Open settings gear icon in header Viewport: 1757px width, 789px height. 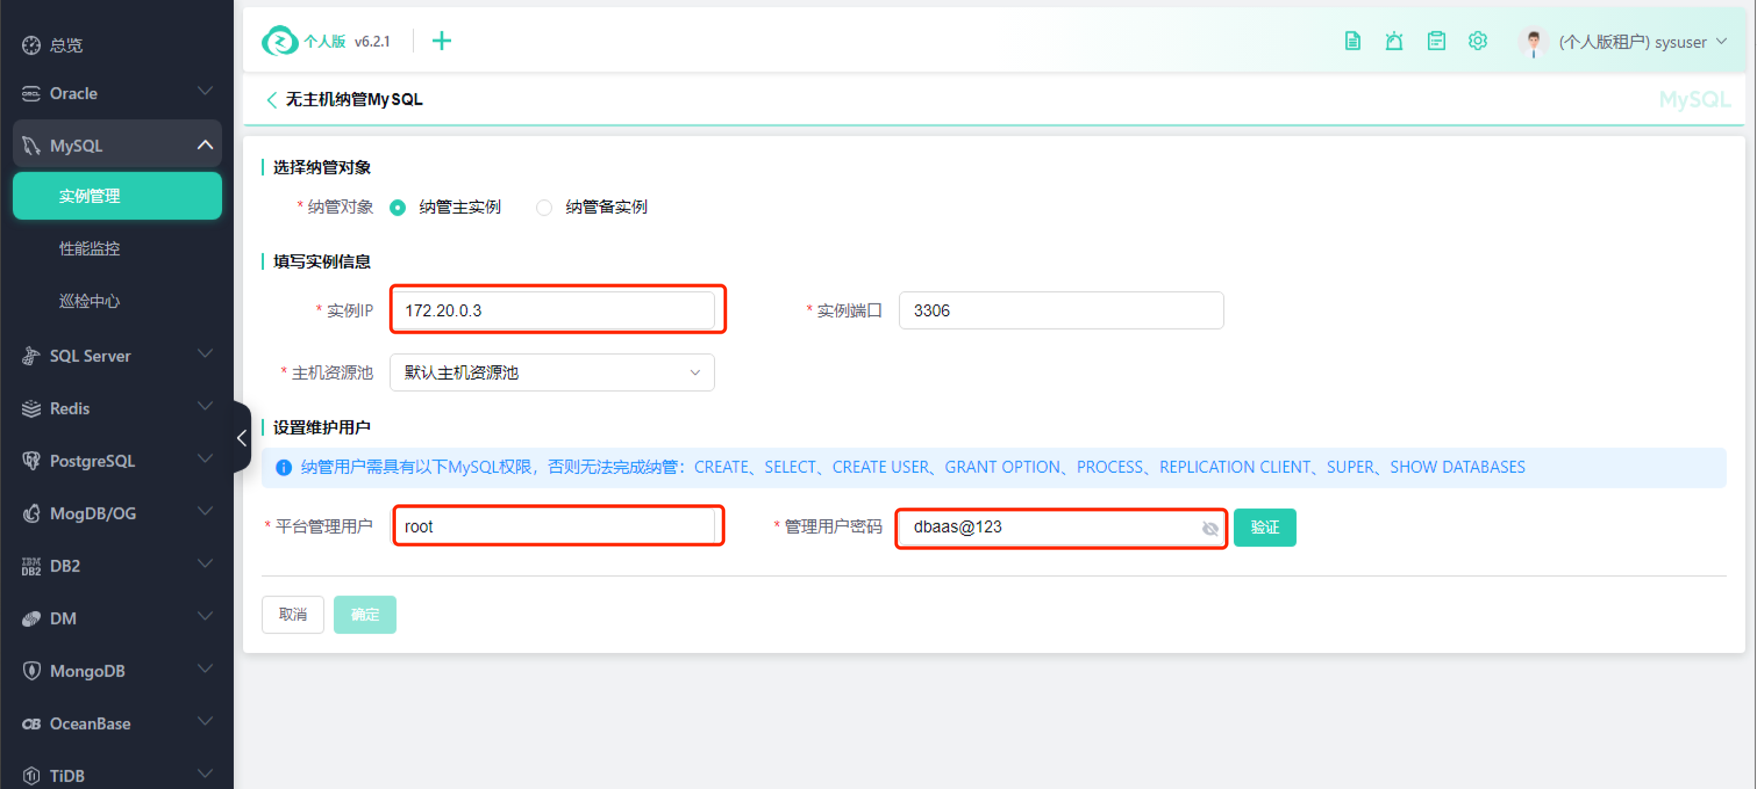[x=1477, y=41]
